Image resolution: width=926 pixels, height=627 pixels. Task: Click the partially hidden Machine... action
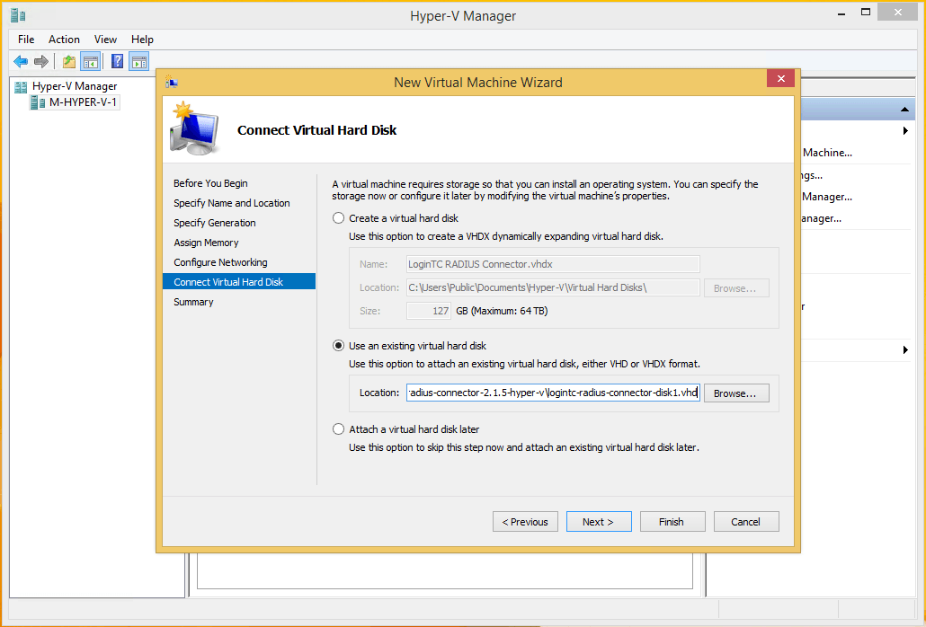pyautogui.click(x=827, y=153)
